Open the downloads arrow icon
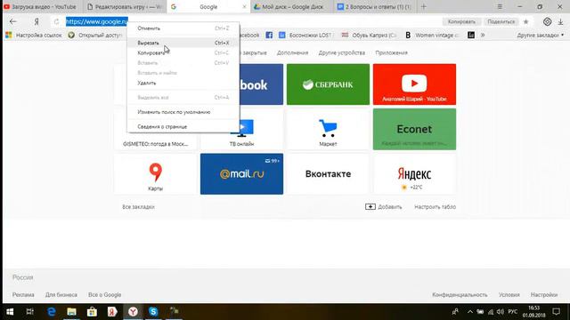 click(x=560, y=21)
